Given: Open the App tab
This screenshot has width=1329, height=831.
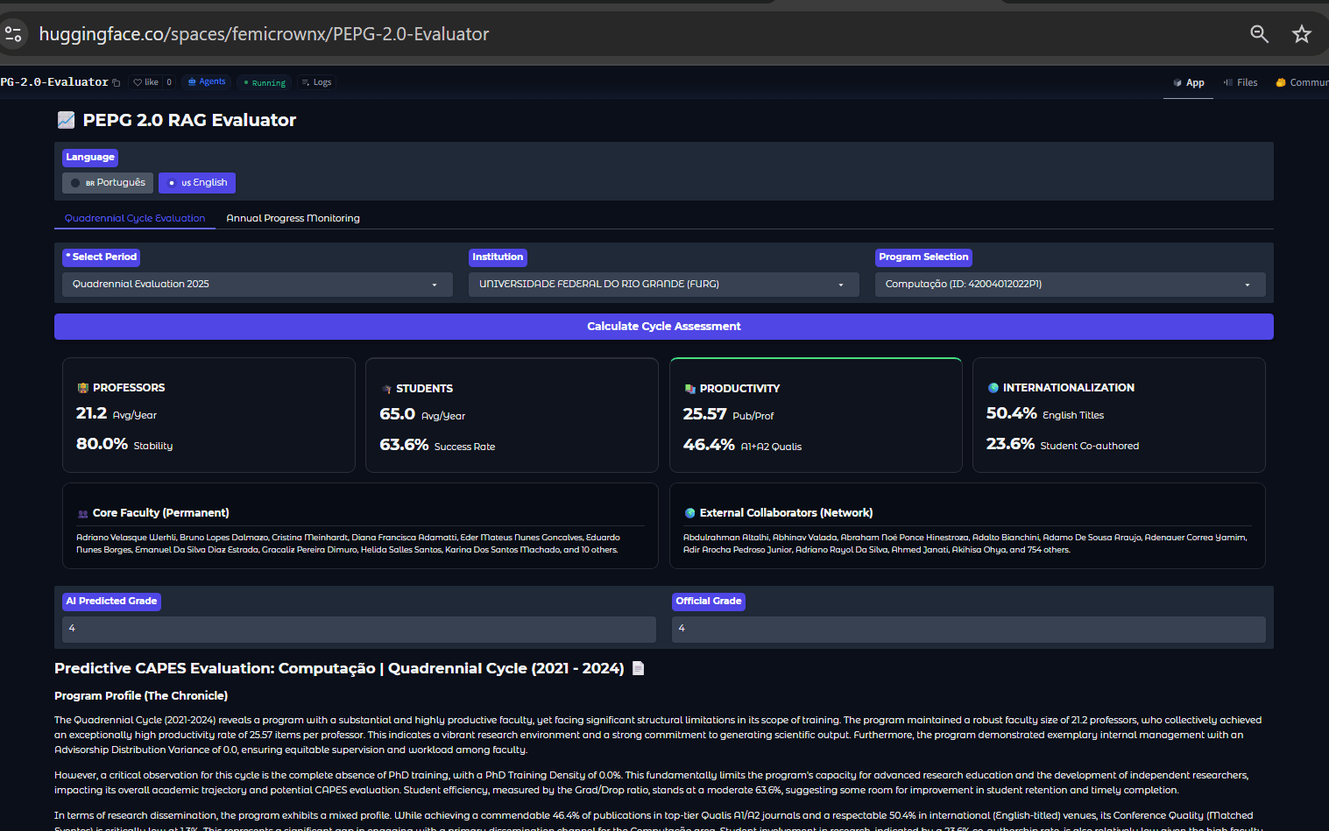Looking at the screenshot, I should click(x=1188, y=81).
